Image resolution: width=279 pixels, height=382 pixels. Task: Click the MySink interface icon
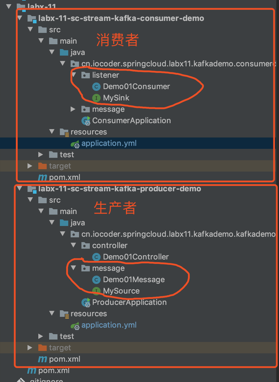(96, 98)
